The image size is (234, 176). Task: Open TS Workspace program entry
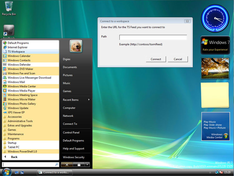[31, 52]
